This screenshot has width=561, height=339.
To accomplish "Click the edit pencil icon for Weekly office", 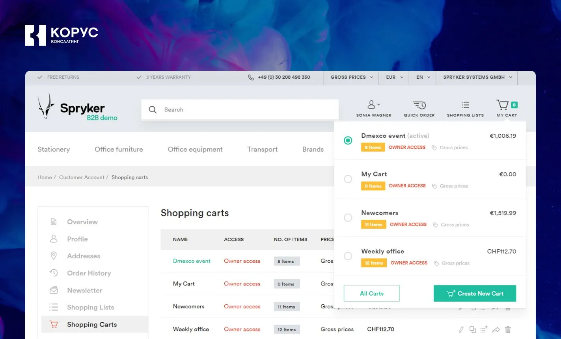I will pos(461,330).
